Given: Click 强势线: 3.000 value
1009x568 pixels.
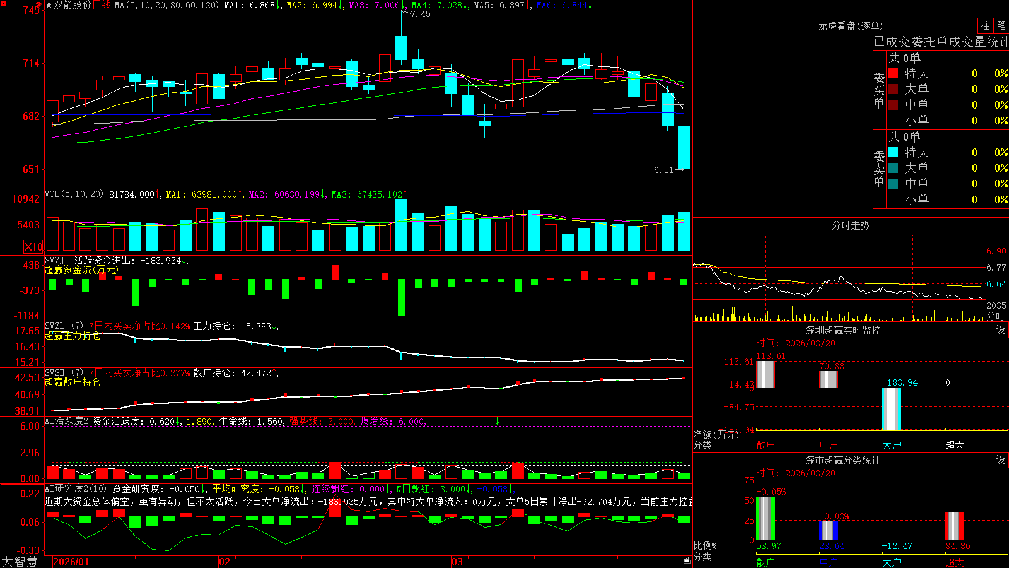Looking at the screenshot, I should coord(322,421).
